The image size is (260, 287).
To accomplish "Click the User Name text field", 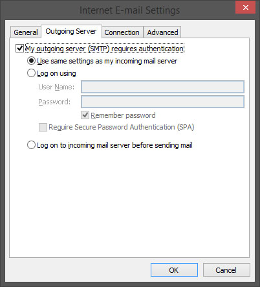I will pos(162,87).
